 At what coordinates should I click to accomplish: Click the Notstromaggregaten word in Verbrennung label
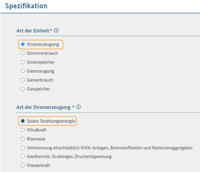pos(172,148)
